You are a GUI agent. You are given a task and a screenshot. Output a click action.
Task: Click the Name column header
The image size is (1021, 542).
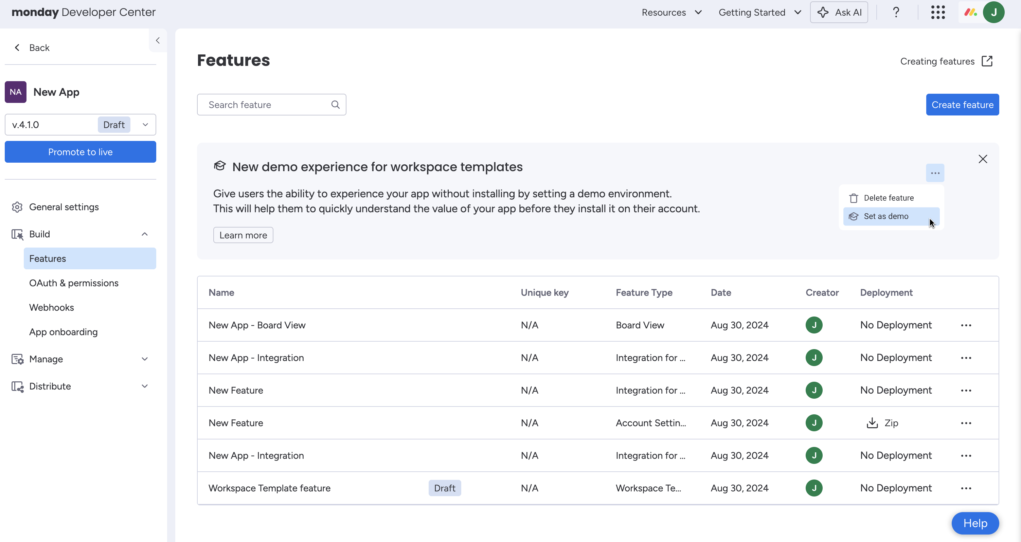(221, 292)
